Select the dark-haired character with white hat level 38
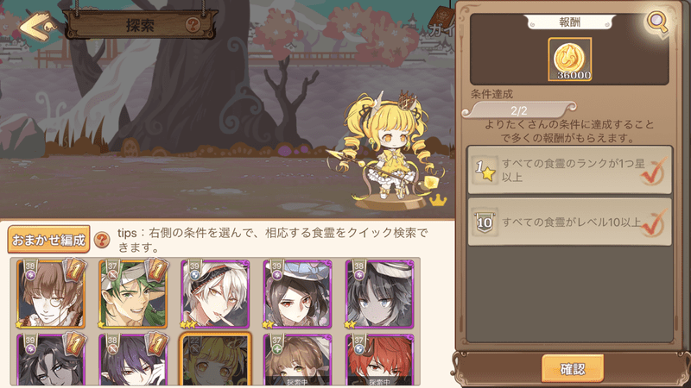This screenshot has height=388, width=691. pyautogui.click(x=379, y=294)
